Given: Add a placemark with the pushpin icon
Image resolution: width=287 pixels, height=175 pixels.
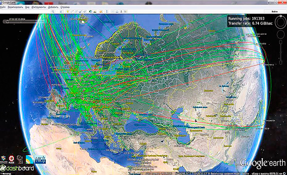Looking at the screenshot, I should click(x=68, y=12).
